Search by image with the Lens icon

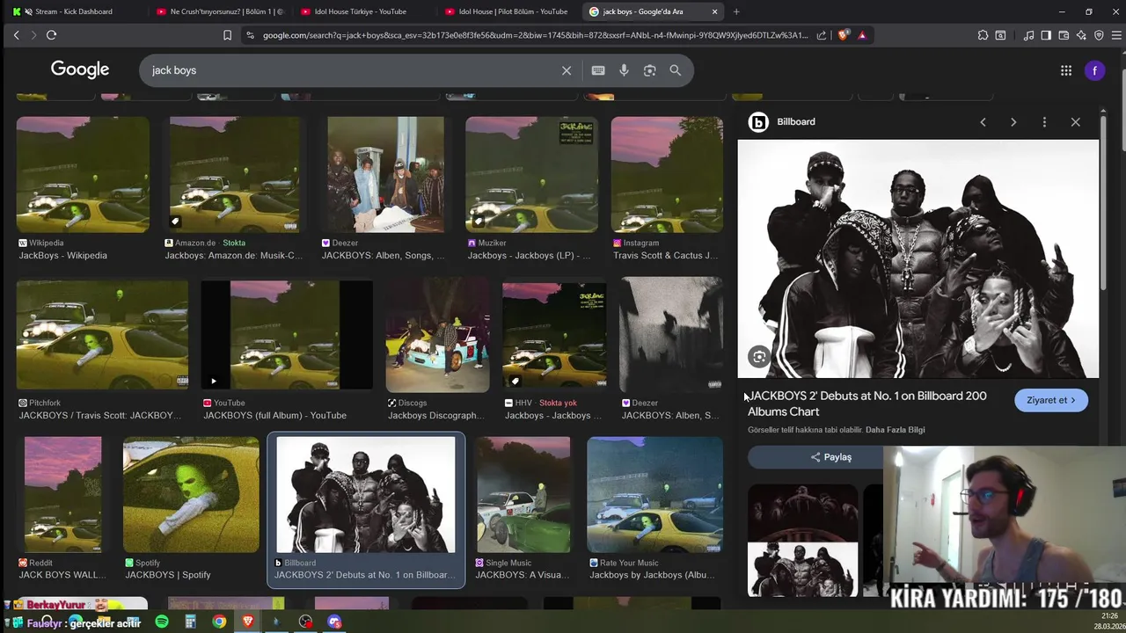point(649,70)
